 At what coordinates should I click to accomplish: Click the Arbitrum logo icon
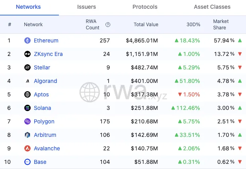27,135
